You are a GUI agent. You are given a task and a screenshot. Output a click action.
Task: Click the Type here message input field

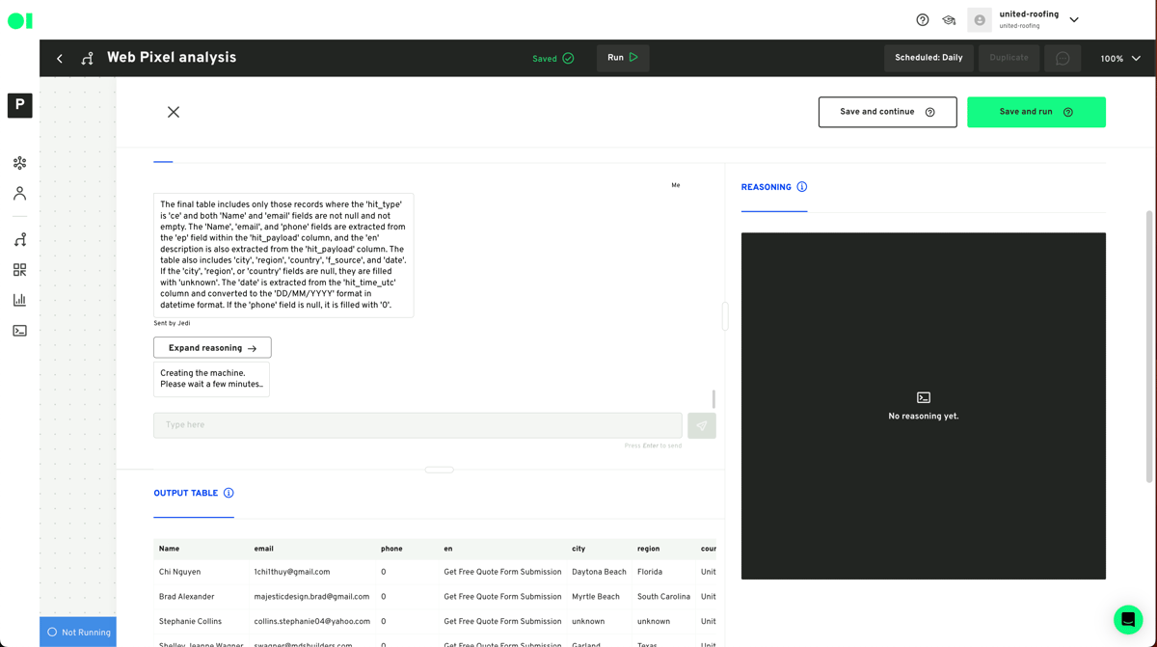point(417,425)
